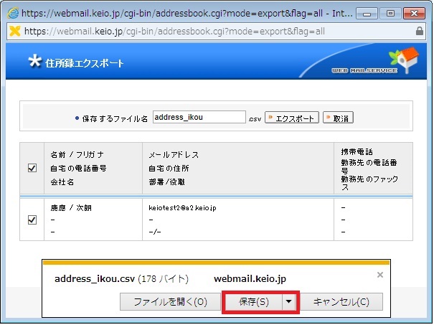Click the security lock icon in address bar
The image size is (434, 325).
pyautogui.click(x=420, y=32)
